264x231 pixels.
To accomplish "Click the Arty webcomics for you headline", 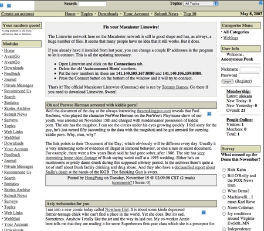I will 68,204.
